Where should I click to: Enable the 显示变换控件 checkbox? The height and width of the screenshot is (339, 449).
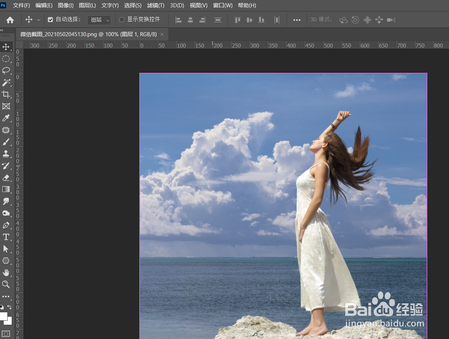tap(122, 20)
